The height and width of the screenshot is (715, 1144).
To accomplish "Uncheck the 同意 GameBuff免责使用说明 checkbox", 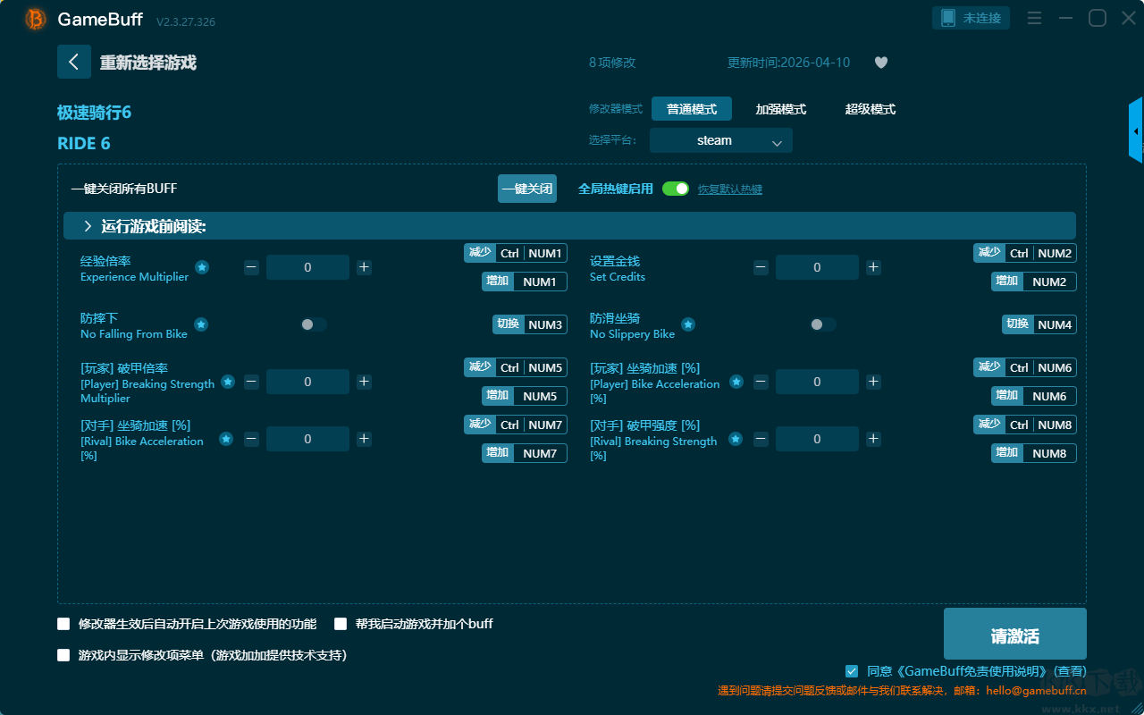I will tap(852, 671).
